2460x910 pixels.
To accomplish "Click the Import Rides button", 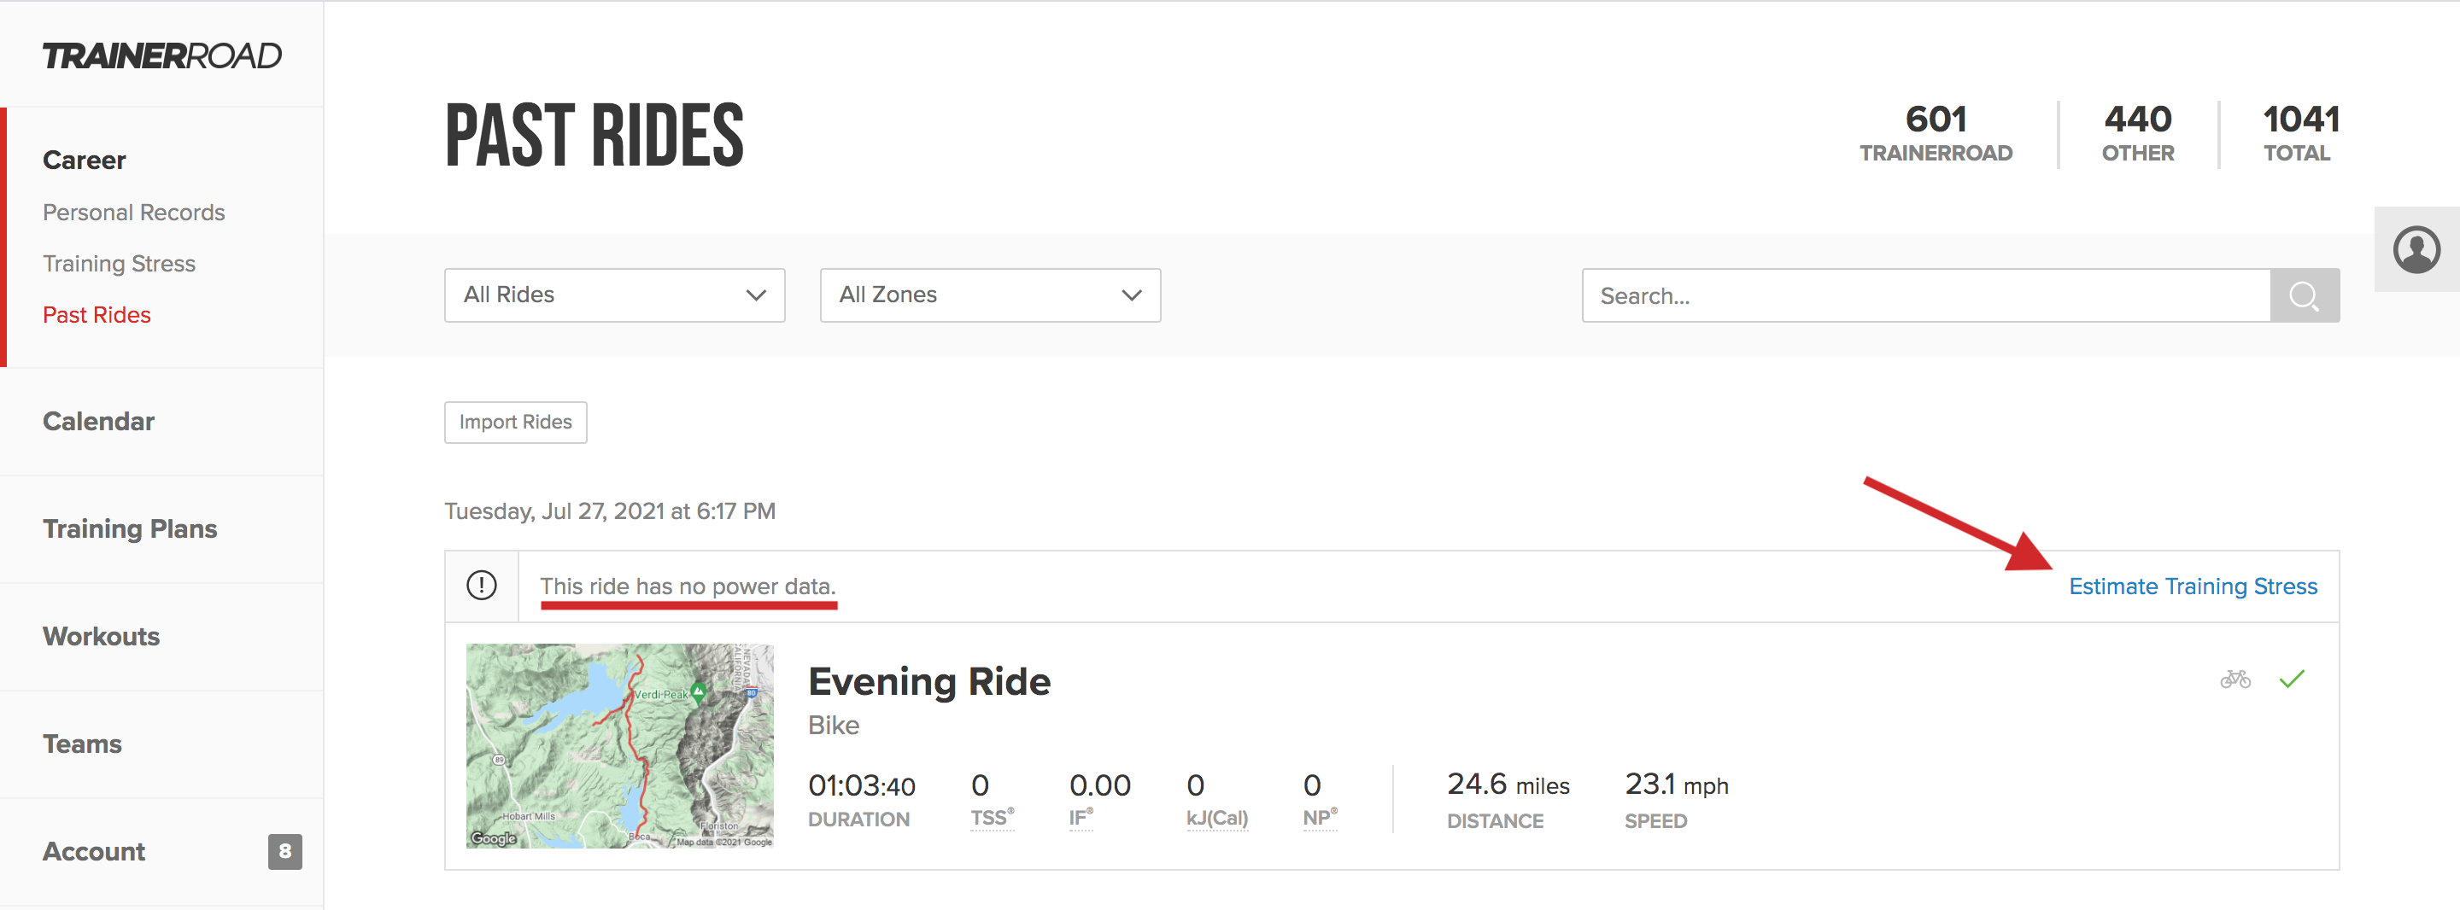I will (x=516, y=422).
